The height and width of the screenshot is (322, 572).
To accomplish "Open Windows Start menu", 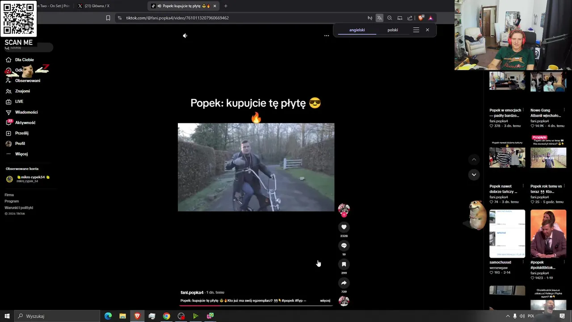I will (7, 316).
